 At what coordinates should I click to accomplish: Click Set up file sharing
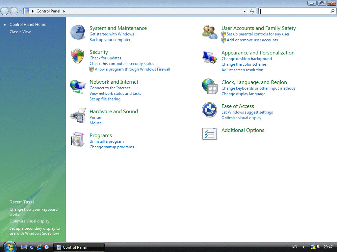click(105, 99)
